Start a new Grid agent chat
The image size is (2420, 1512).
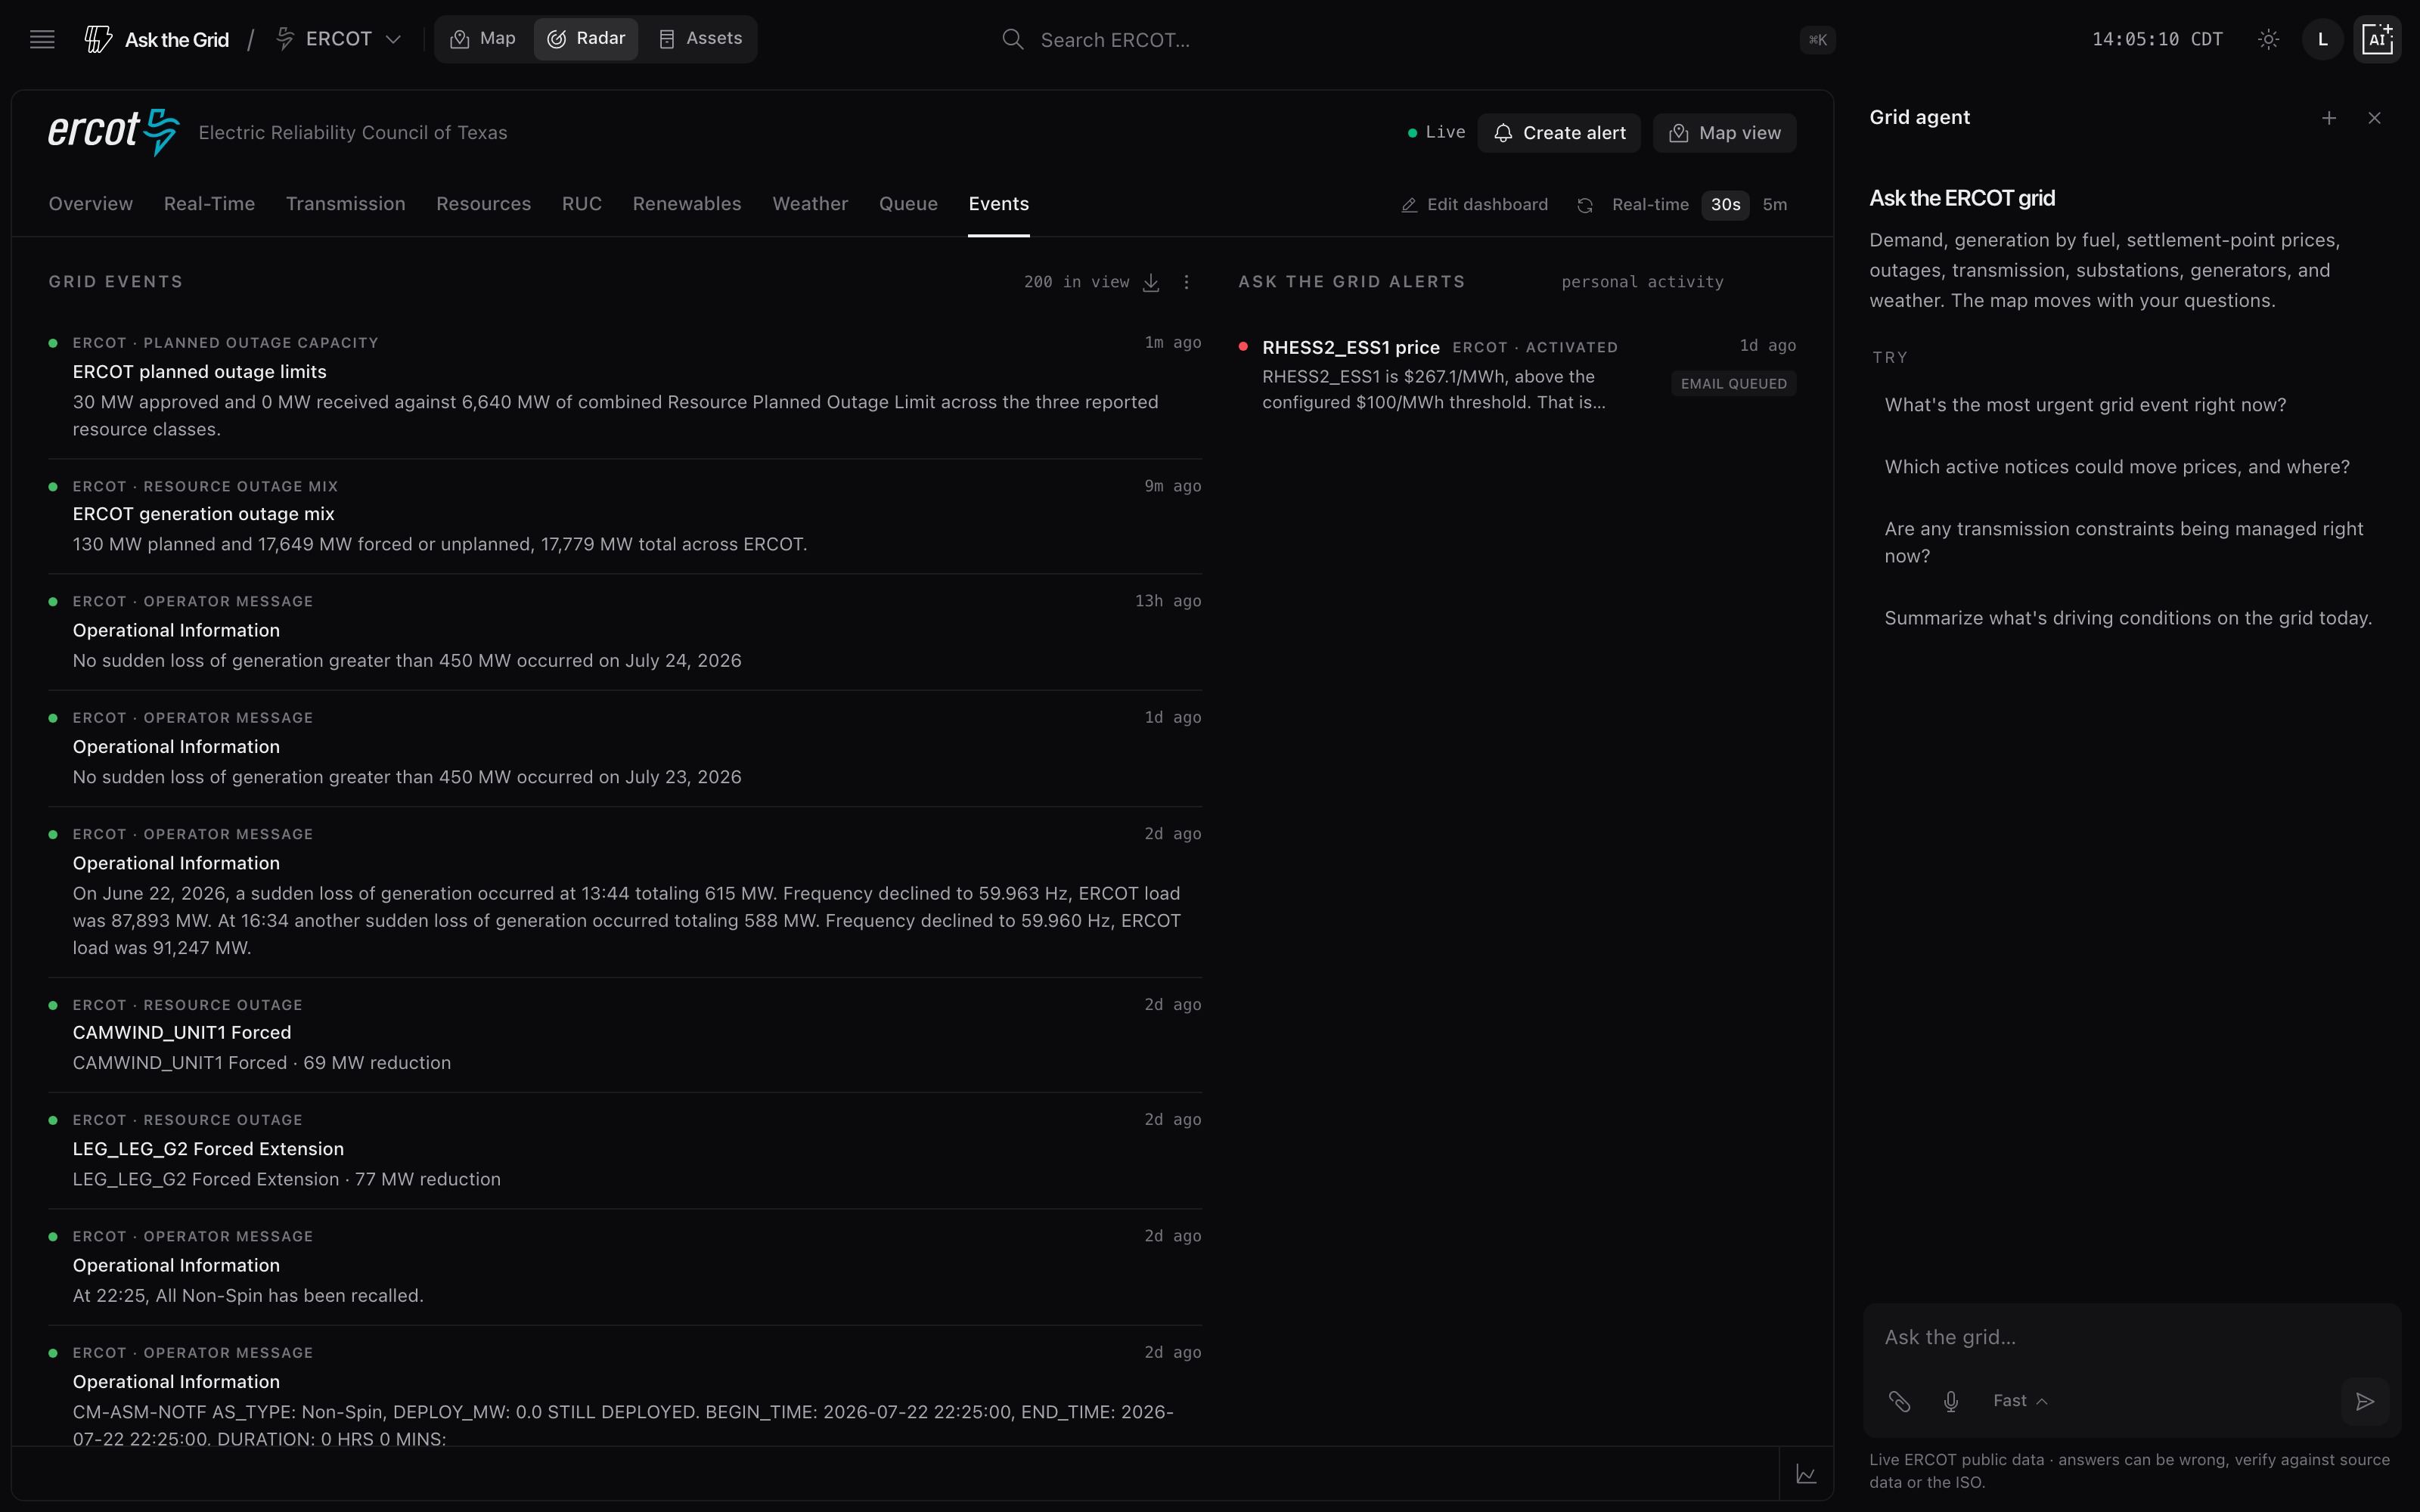tap(2329, 118)
